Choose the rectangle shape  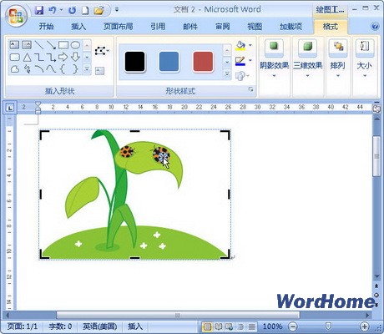(x=63, y=44)
